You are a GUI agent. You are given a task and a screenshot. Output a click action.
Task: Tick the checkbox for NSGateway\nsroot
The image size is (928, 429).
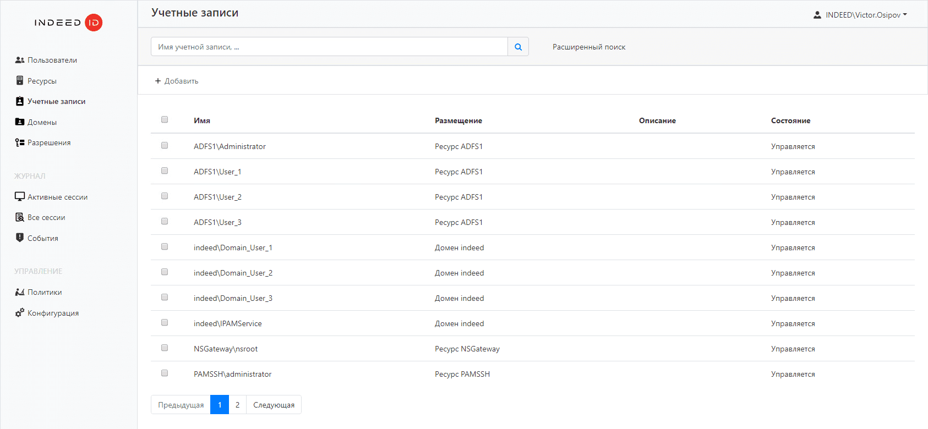point(165,348)
